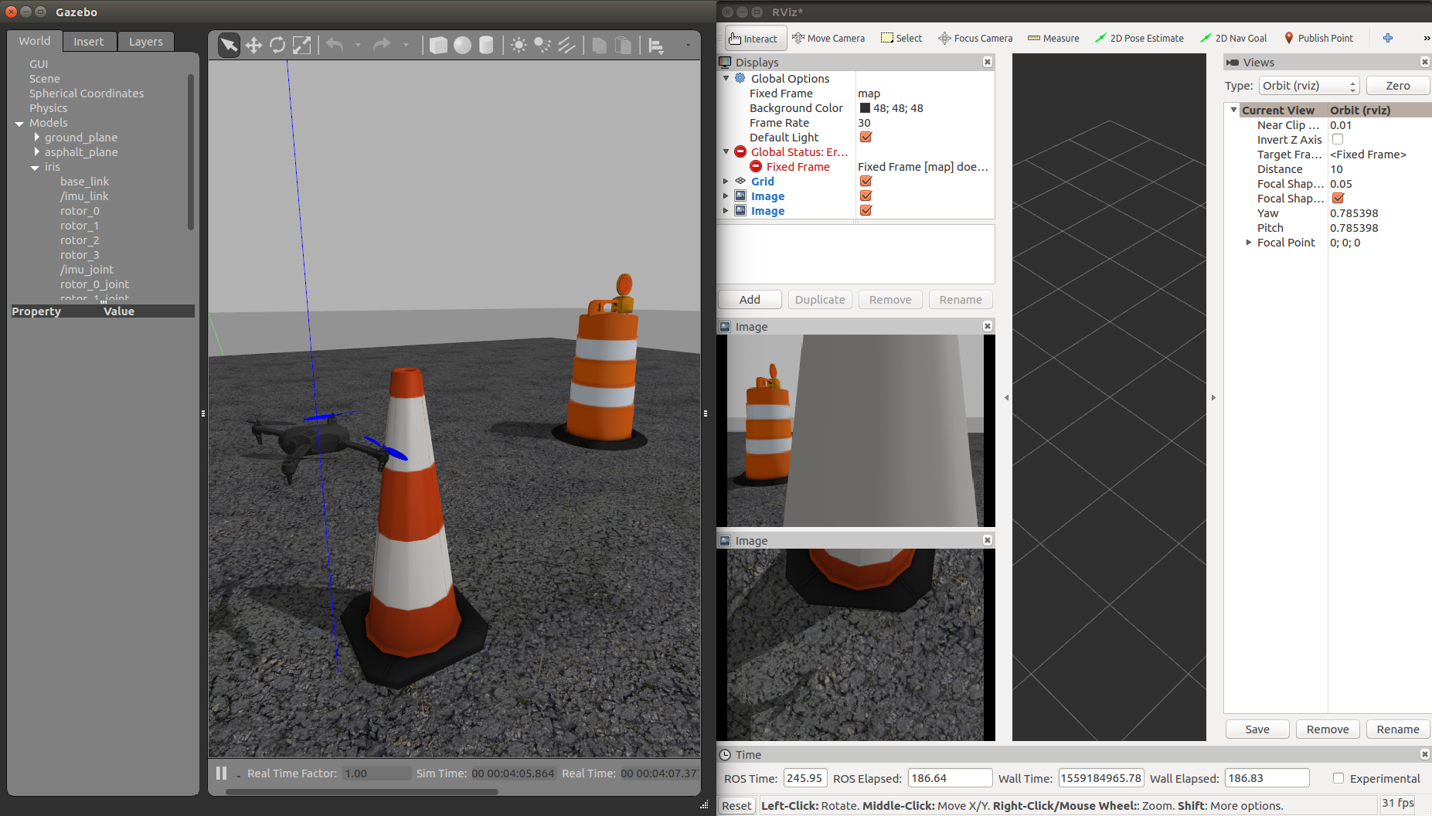Add a spot light in Gazebo
This screenshot has height=816, width=1432.
pos(543,45)
